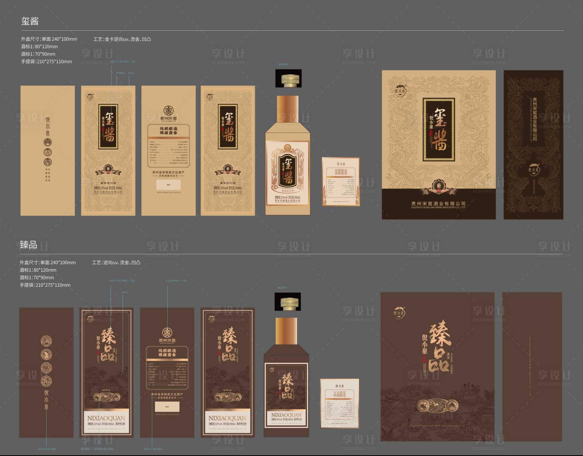Click the 玺酱 section heading
Image resolution: width=583 pixels, height=456 pixels.
[30, 21]
